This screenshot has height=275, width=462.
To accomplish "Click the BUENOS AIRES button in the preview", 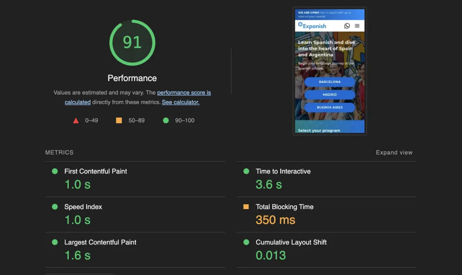I will [x=329, y=108].
